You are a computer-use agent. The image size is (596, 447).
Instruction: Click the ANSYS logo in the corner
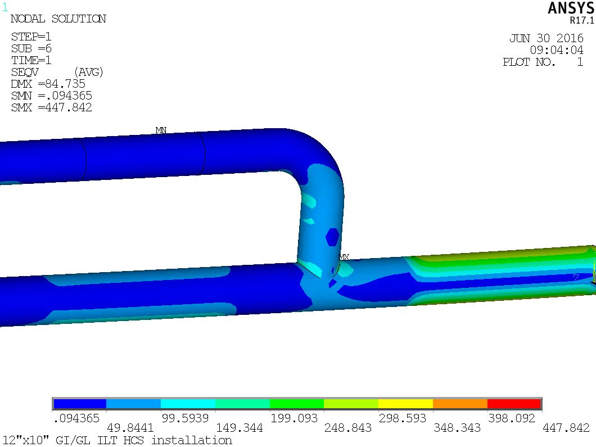click(x=571, y=8)
